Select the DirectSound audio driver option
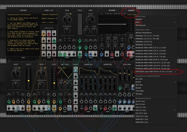Viewport: 187px width, 132px height. tap(156, 25)
